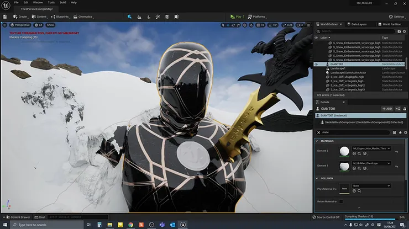This screenshot has height=229, width=409.
Task: Click the Save icon in the toolbar
Action: (5, 17)
